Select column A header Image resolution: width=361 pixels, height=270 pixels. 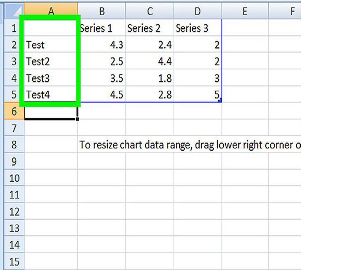tap(51, 11)
